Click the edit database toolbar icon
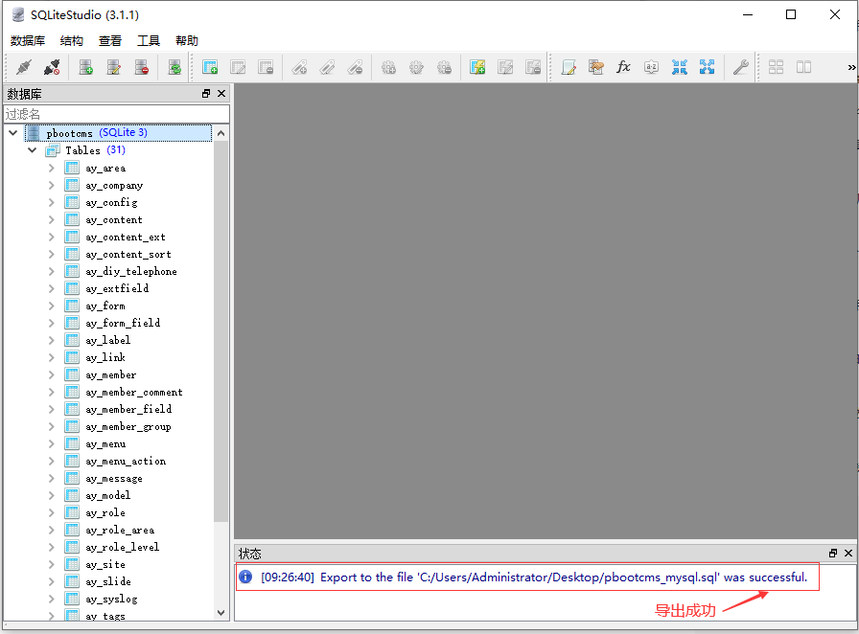859x634 pixels. click(114, 67)
